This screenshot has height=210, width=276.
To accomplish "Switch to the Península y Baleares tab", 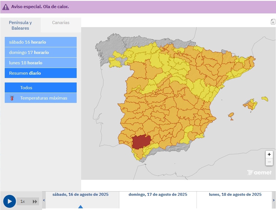I will (x=20, y=25).
